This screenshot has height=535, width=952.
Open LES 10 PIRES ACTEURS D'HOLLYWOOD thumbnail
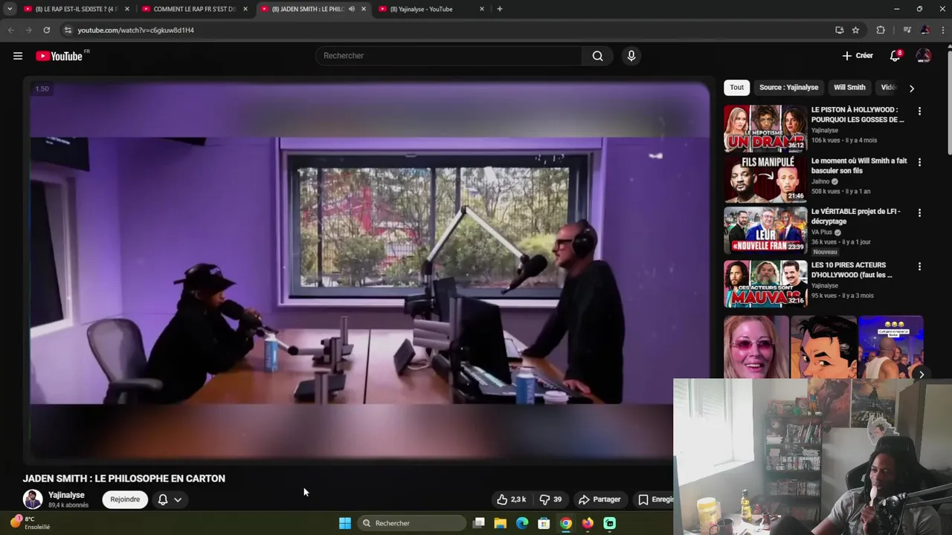point(765,283)
